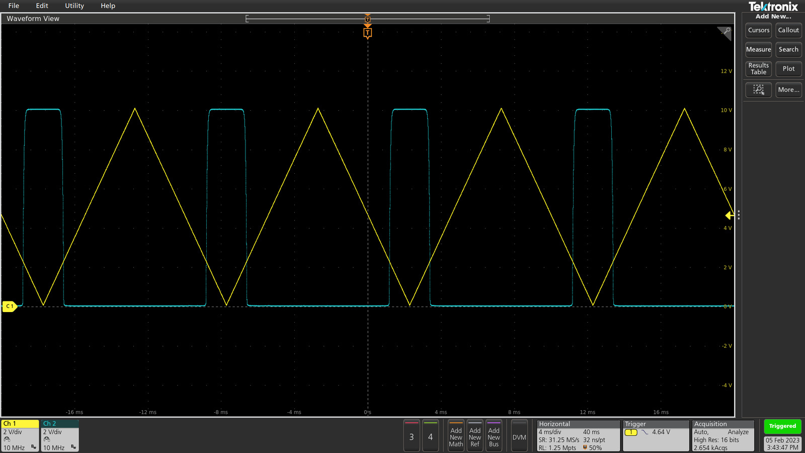Open the Search tool
The height and width of the screenshot is (453, 805).
click(788, 49)
